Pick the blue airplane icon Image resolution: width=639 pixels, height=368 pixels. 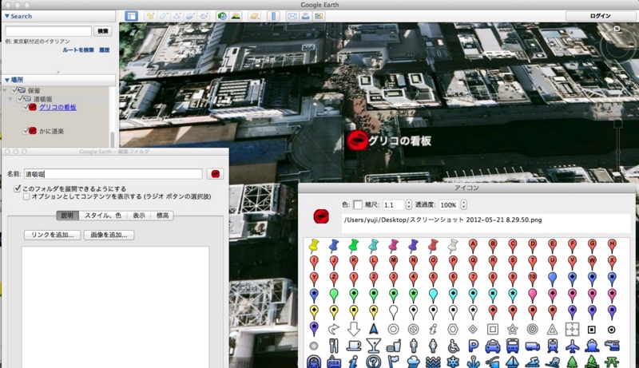pos(572,346)
